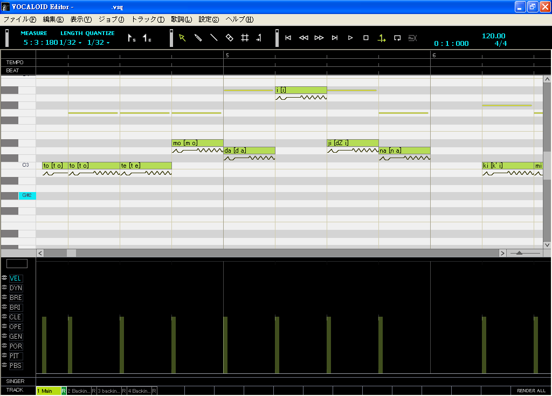
Task: Click the note-end cursor icon after grid
Action: point(259,38)
